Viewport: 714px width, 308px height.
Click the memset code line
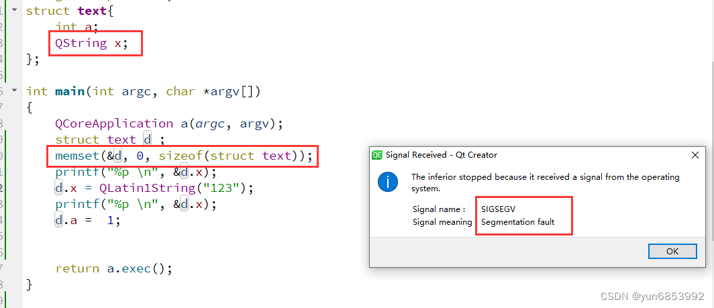click(184, 156)
